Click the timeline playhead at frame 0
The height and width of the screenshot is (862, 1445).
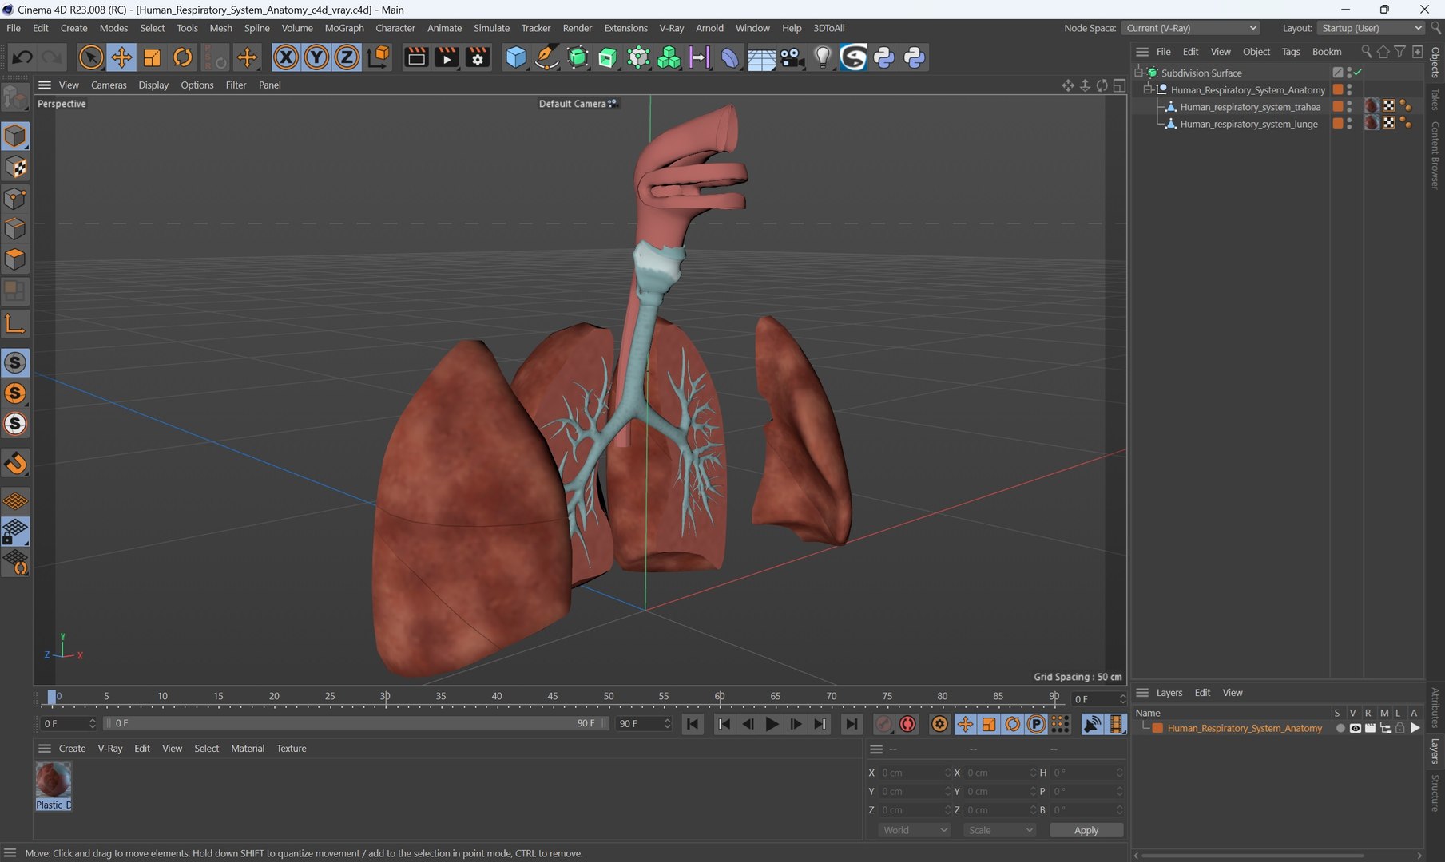pos(52,697)
